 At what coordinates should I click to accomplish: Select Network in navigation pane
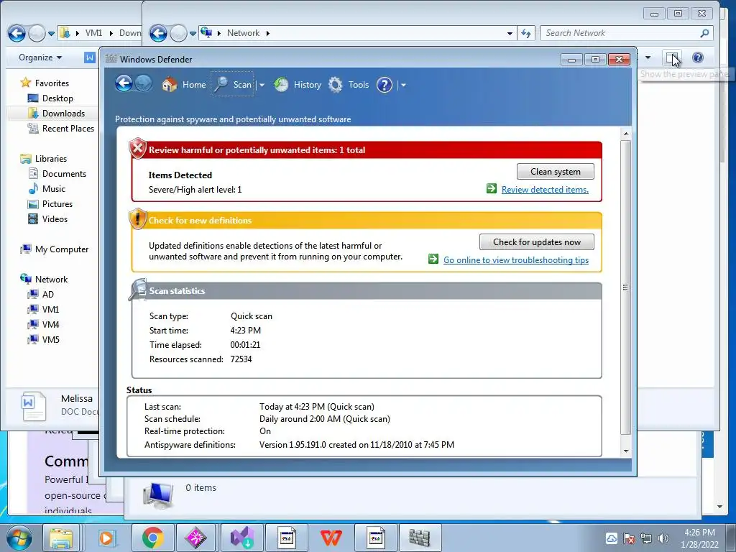point(51,280)
